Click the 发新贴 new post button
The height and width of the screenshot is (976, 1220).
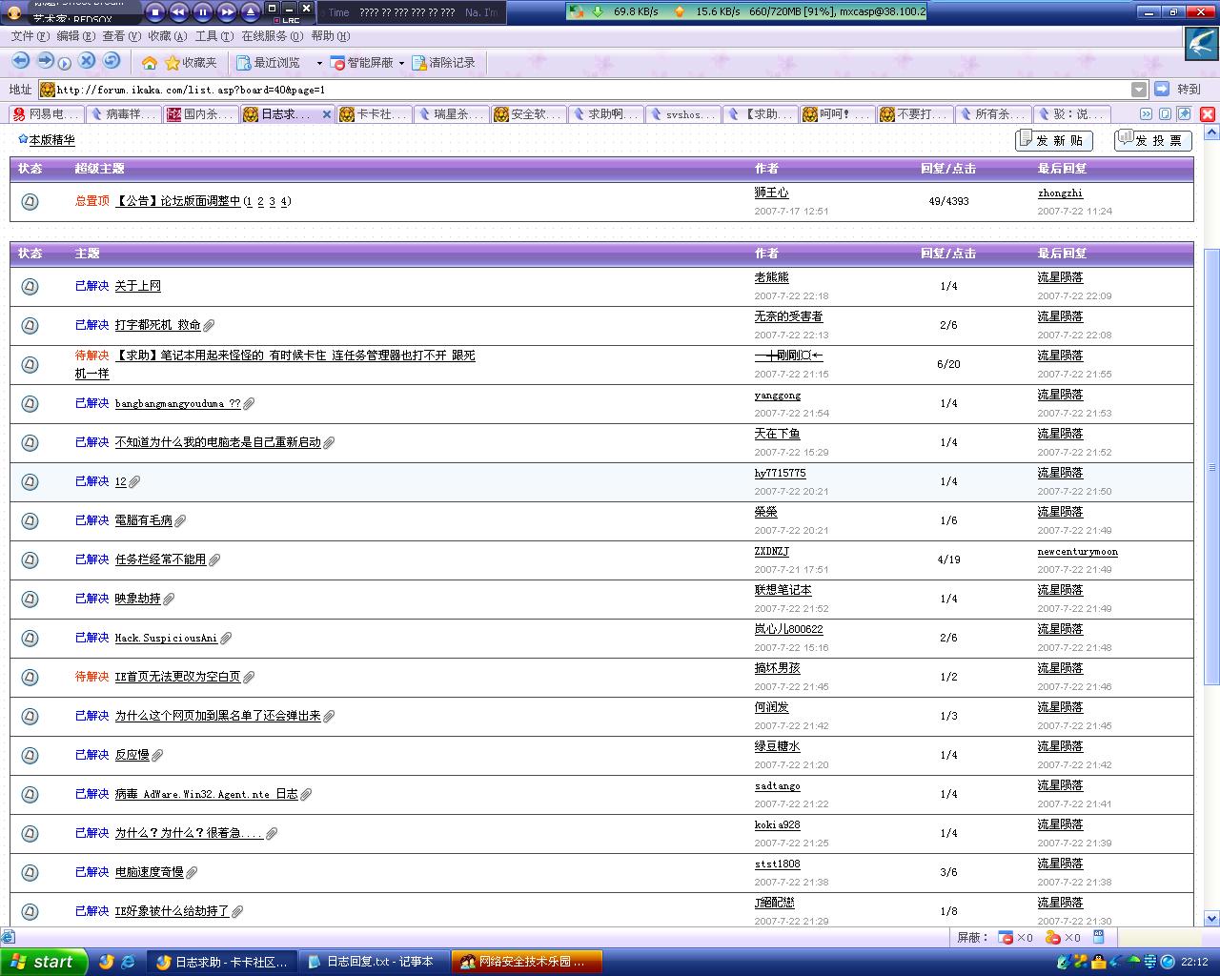1054,140
